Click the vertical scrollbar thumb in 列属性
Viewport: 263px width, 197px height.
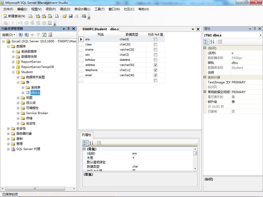tap(195, 153)
